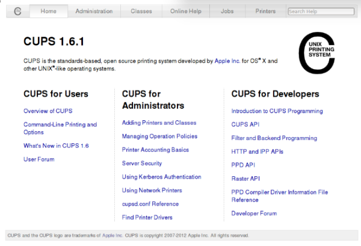The image size is (361, 246).
Task: Click the CUPS logo icon in navigation bar
Action: (17, 11)
